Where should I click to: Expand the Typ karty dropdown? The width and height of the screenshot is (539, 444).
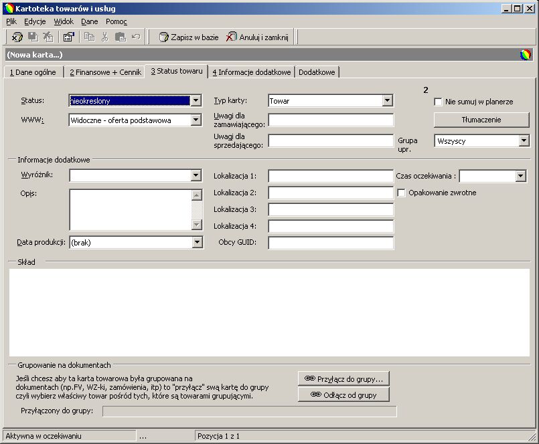coord(388,100)
